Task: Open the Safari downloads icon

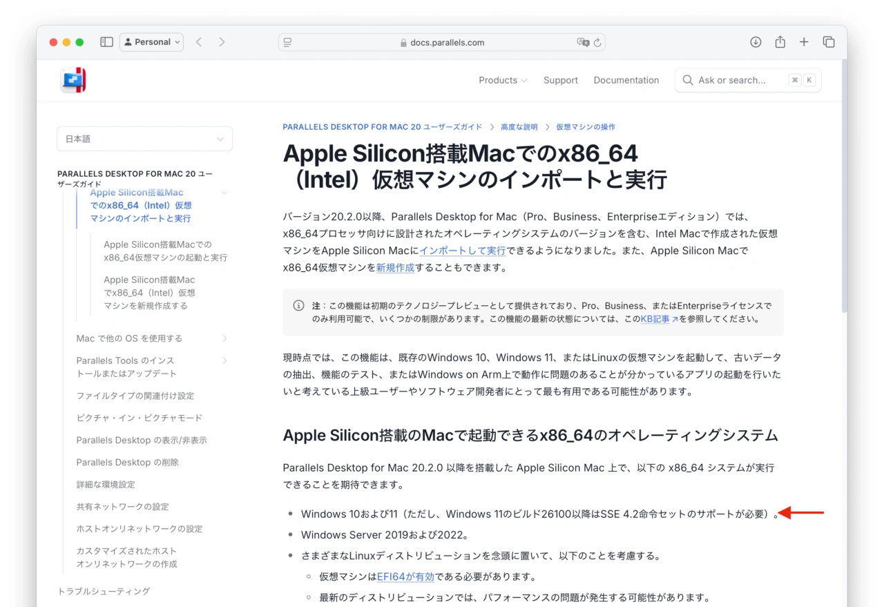Action: point(756,42)
